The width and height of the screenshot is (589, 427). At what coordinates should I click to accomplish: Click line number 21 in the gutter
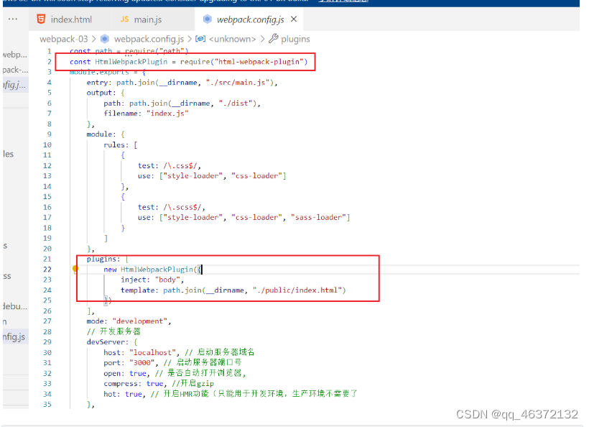click(x=47, y=259)
